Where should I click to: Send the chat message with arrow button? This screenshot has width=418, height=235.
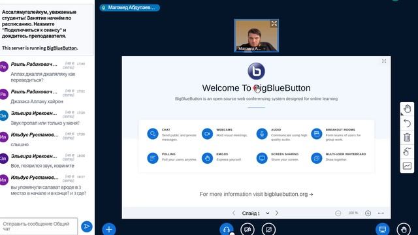[87, 227]
